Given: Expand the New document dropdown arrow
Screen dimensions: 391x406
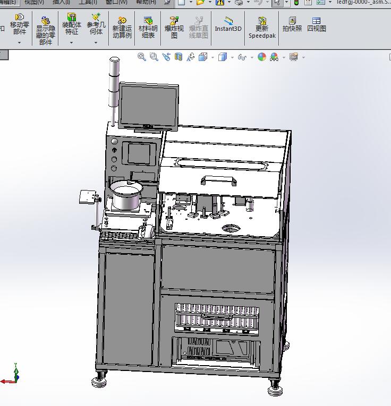Looking at the screenshot, I should (191, 2).
